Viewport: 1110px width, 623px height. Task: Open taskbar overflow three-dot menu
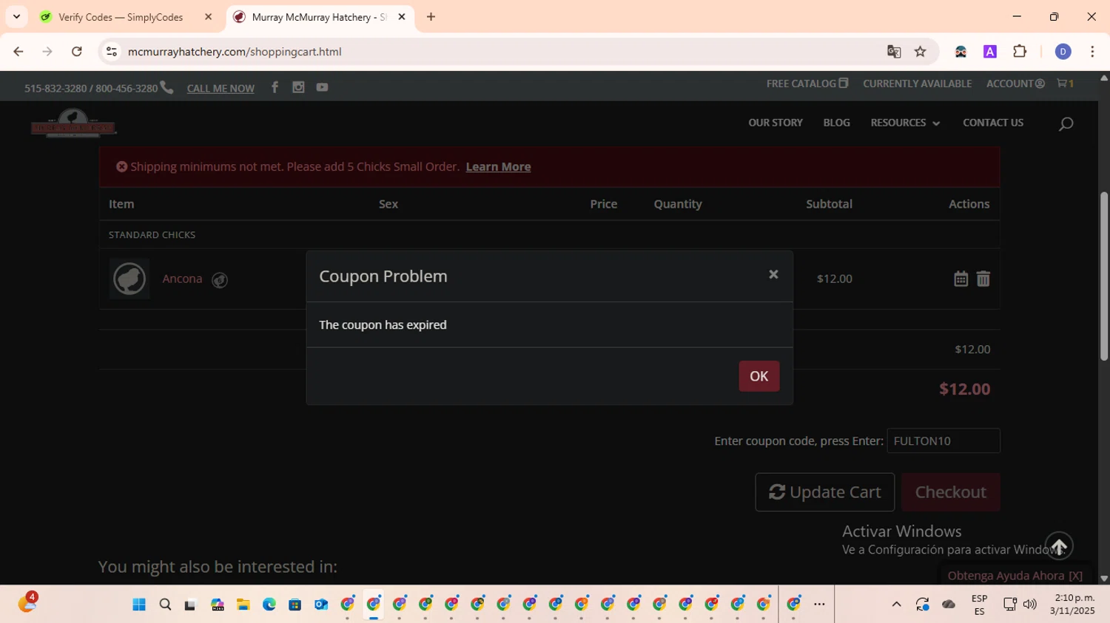point(819,605)
